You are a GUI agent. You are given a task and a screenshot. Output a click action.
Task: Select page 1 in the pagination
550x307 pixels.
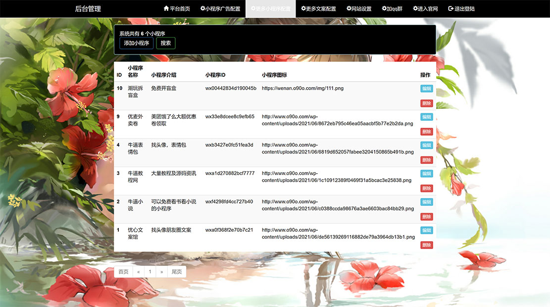[x=150, y=271]
